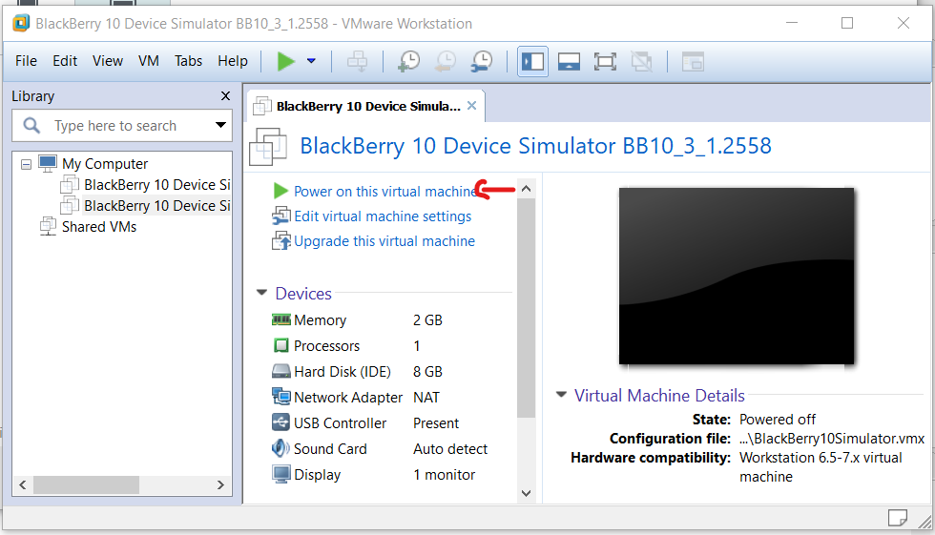Image resolution: width=935 pixels, height=535 pixels.
Task: Select My Computer in the library
Action: [x=105, y=164]
